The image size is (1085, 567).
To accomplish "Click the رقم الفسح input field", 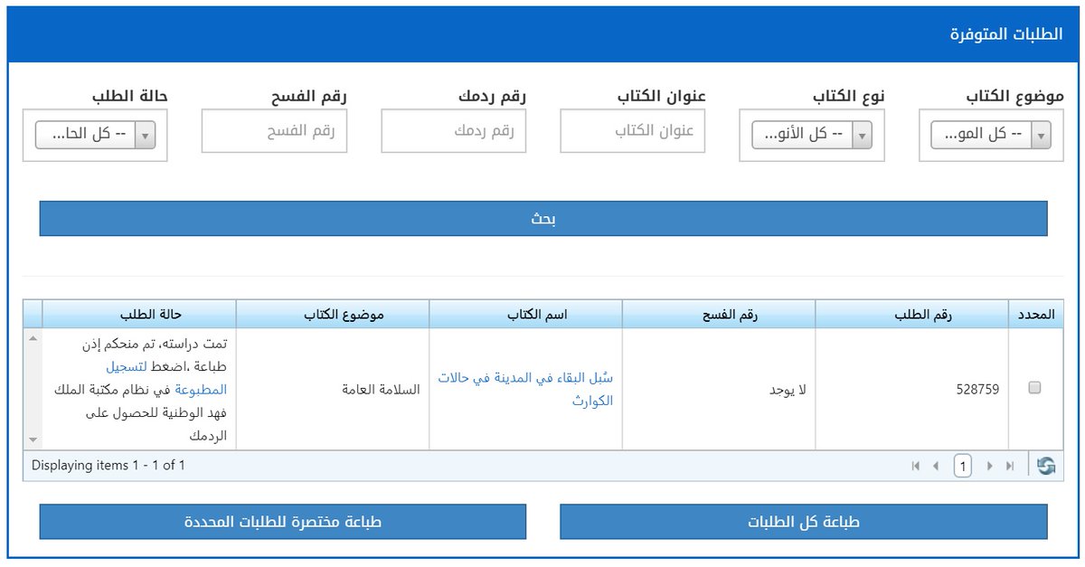I will [275, 131].
